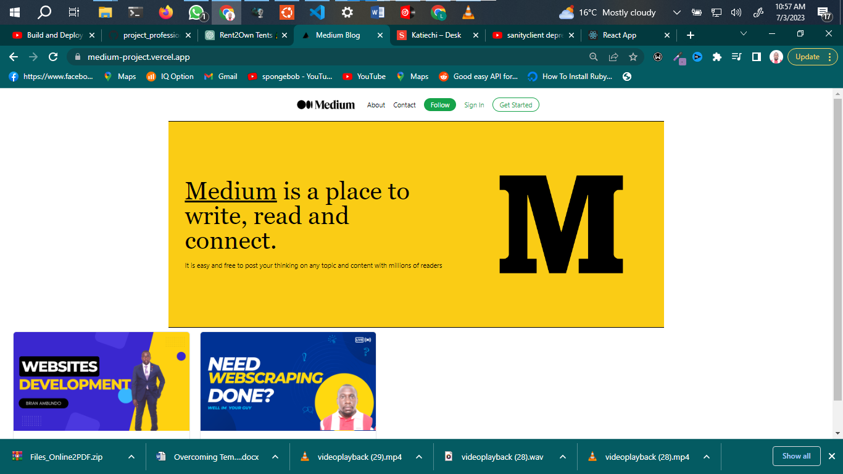View site information lock icon
Image resolution: width=843 pixels, height=474 pixels.
point(77,57)
